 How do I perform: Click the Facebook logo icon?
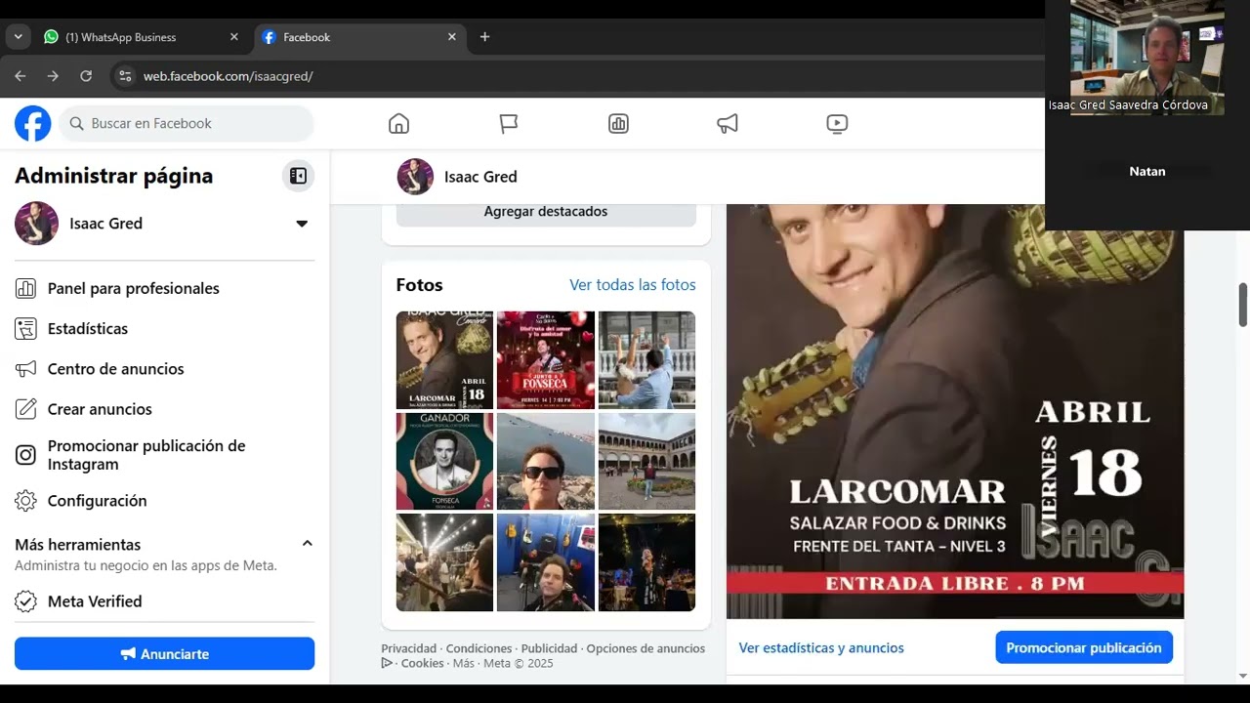point(32,123)
